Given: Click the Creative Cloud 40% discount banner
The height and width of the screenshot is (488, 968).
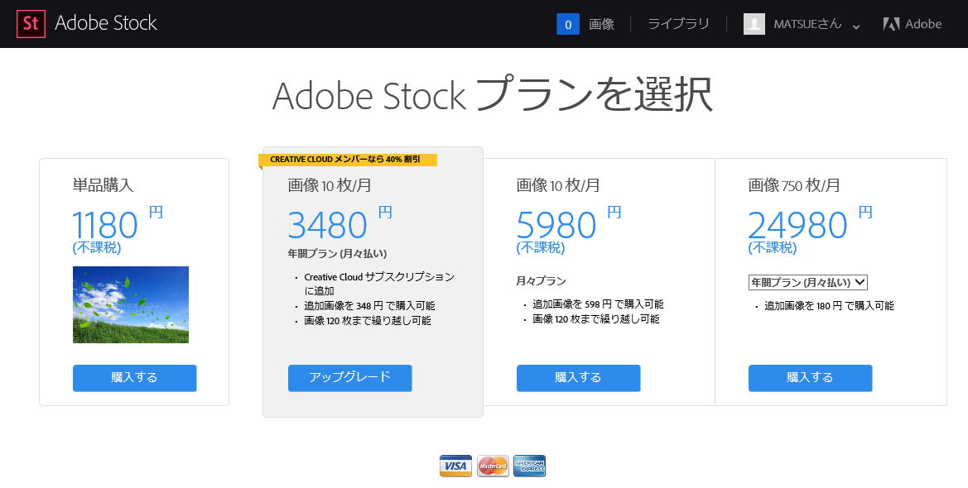Looking at the screenshot, I should [348, 160].
